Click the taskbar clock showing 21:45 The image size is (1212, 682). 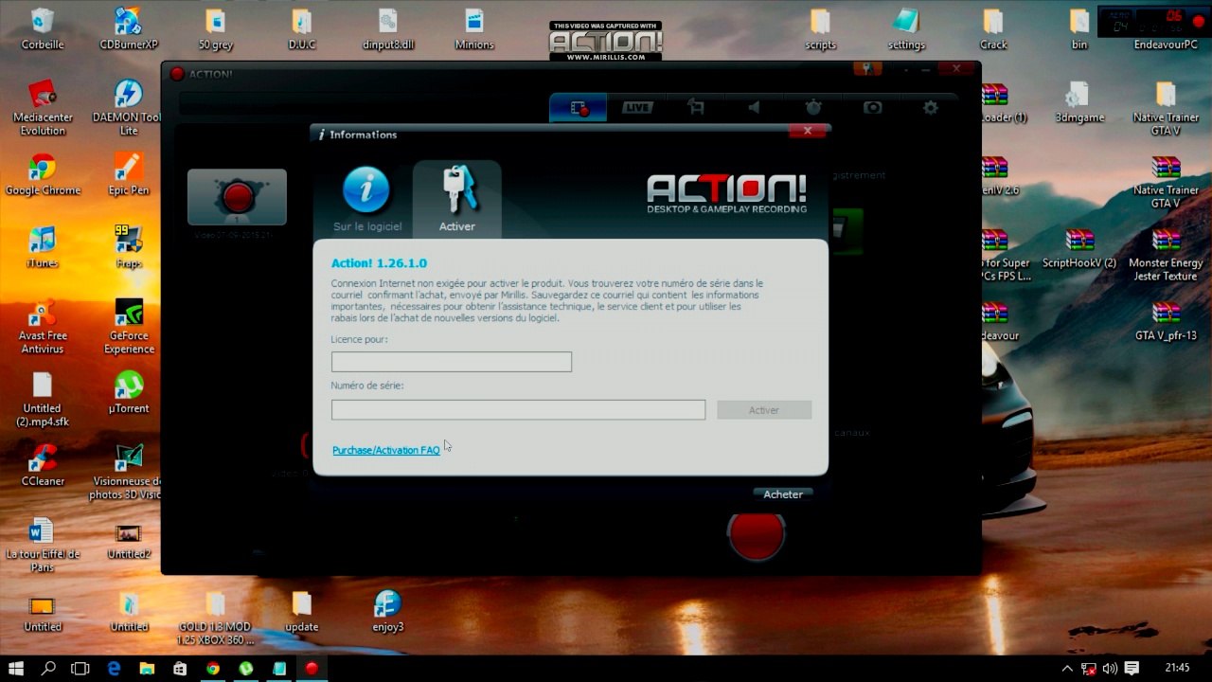1177,668
